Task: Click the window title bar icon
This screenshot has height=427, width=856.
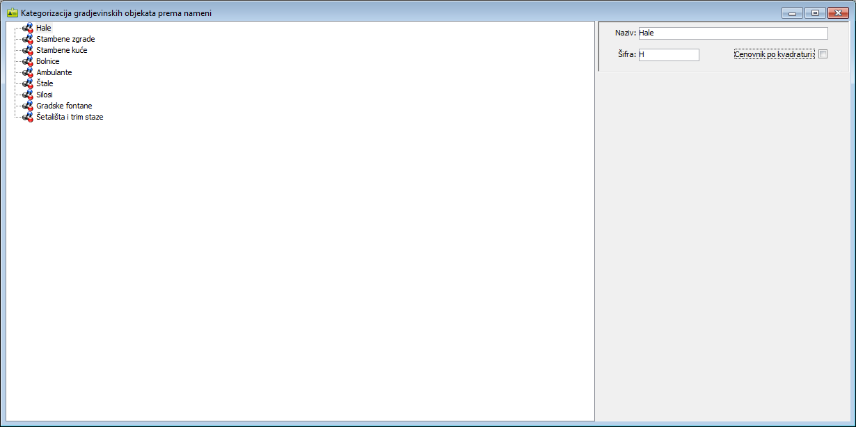Action: coord(12,13)
